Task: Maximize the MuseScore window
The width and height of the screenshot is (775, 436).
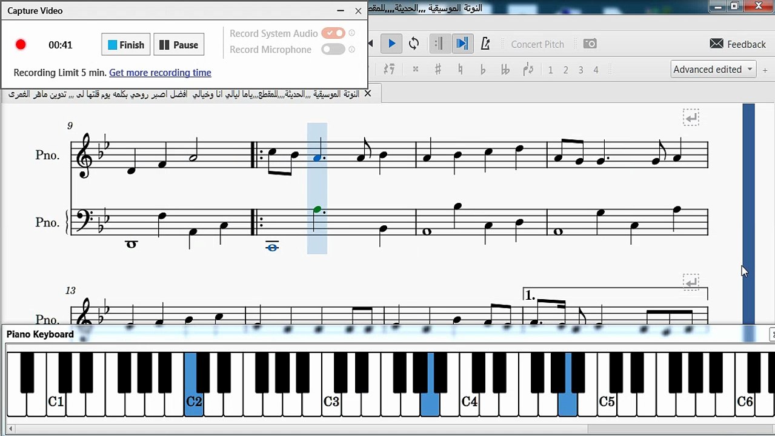Action: click(x=734, y=6)
